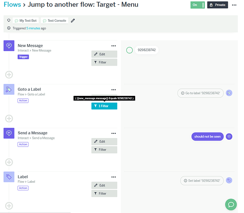The height and width of the screenshot is (213, 244).
Task: Click the New Message trigger step icon
Action: [9, 46]
